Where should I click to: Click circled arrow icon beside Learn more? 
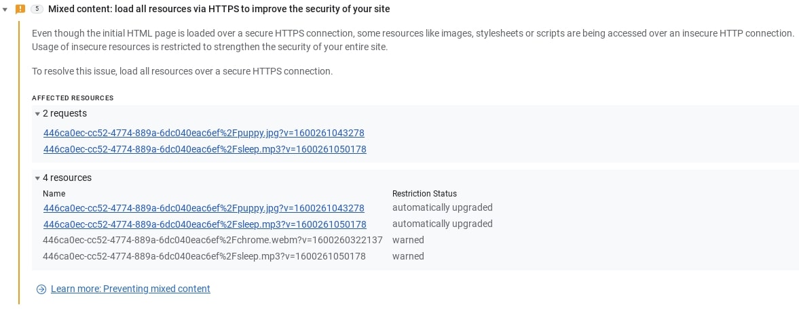pos(41,289)
